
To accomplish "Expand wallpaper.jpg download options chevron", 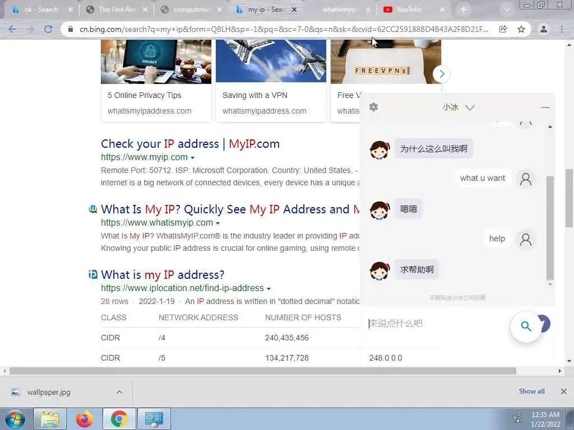I will click(119, 392).
